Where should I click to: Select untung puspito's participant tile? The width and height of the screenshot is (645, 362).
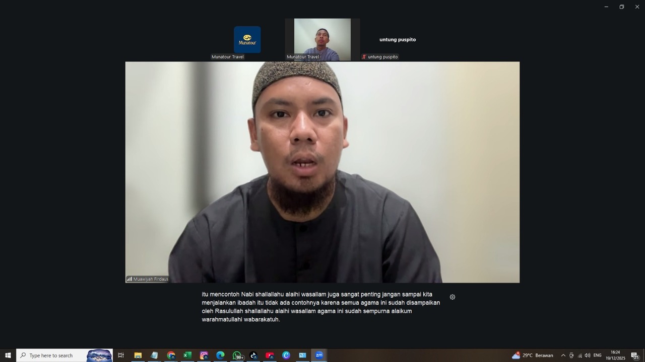[398, 39]
